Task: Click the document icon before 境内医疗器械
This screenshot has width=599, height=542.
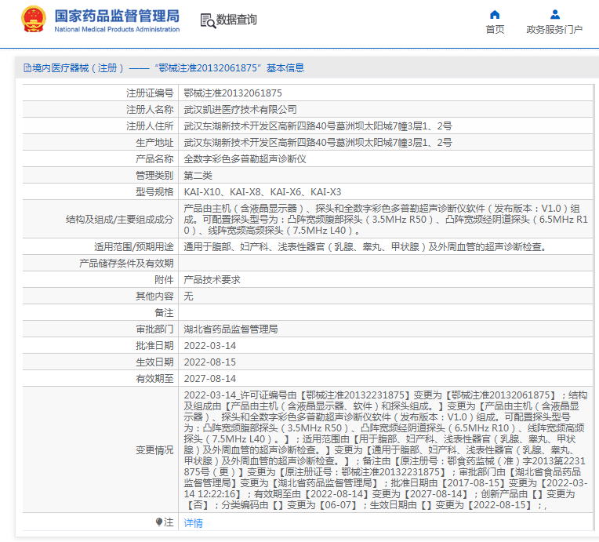Action: coord(27,68)
